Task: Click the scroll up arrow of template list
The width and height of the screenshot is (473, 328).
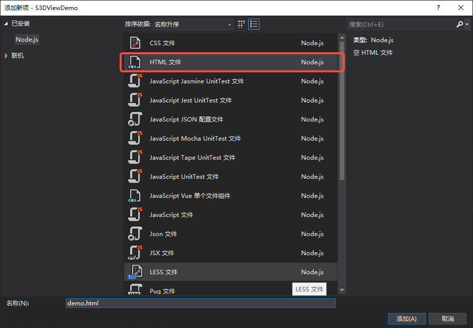Action: (x=342, y=38)
